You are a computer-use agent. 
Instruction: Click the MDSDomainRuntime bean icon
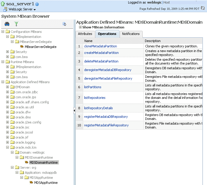pyautogui.click(x=27, y=162)
